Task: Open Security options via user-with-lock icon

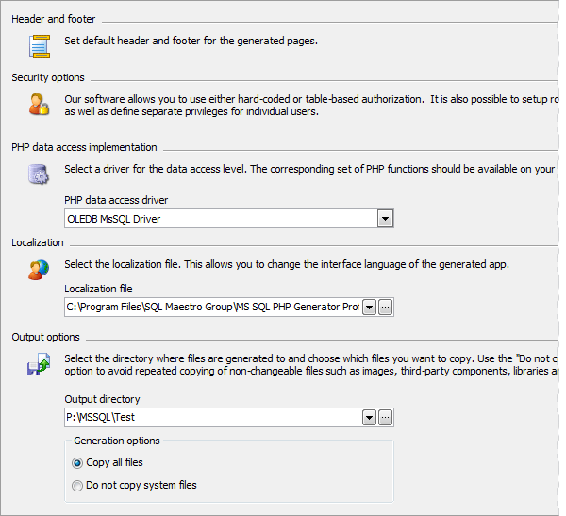Action: pyautogui.click(x=39, y=104)
